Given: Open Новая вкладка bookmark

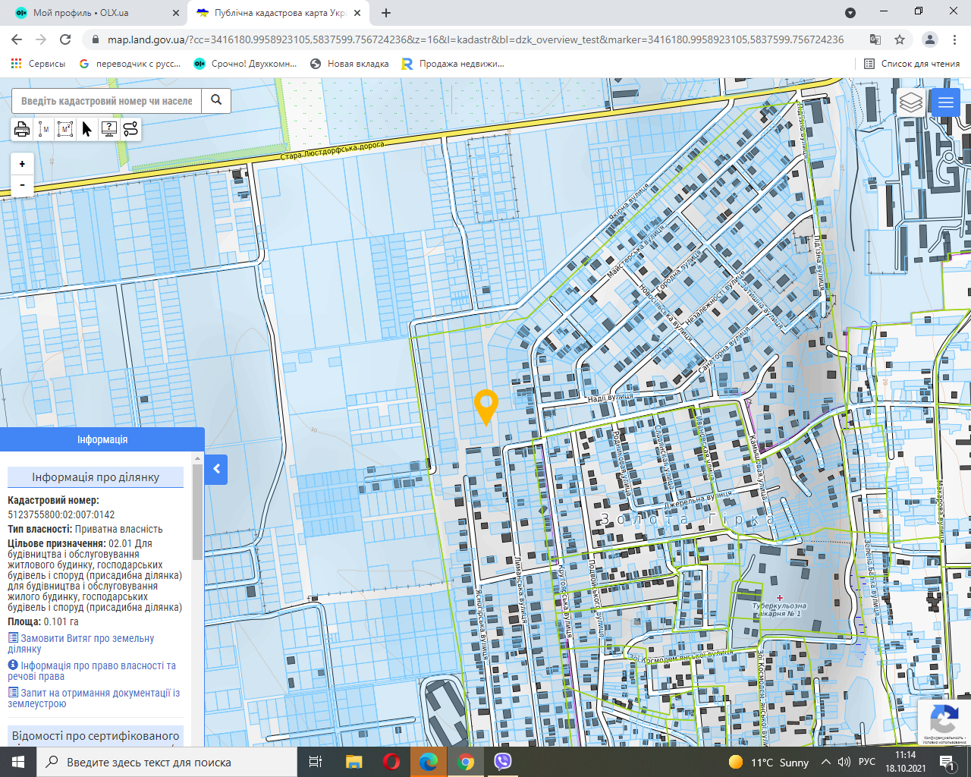Looking at the screenshot, I should 349,64.
